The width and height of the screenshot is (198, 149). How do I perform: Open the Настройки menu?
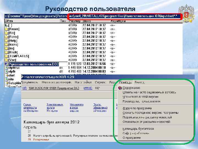(83, 82)
